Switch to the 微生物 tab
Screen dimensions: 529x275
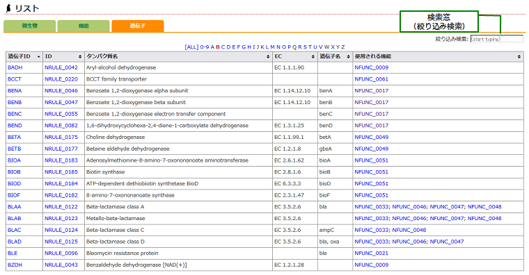click(x=30, y=26)
